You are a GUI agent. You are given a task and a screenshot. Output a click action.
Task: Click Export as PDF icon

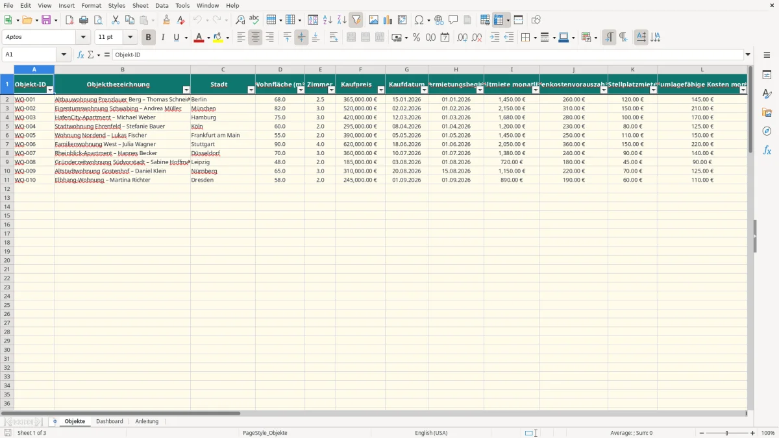69,20
